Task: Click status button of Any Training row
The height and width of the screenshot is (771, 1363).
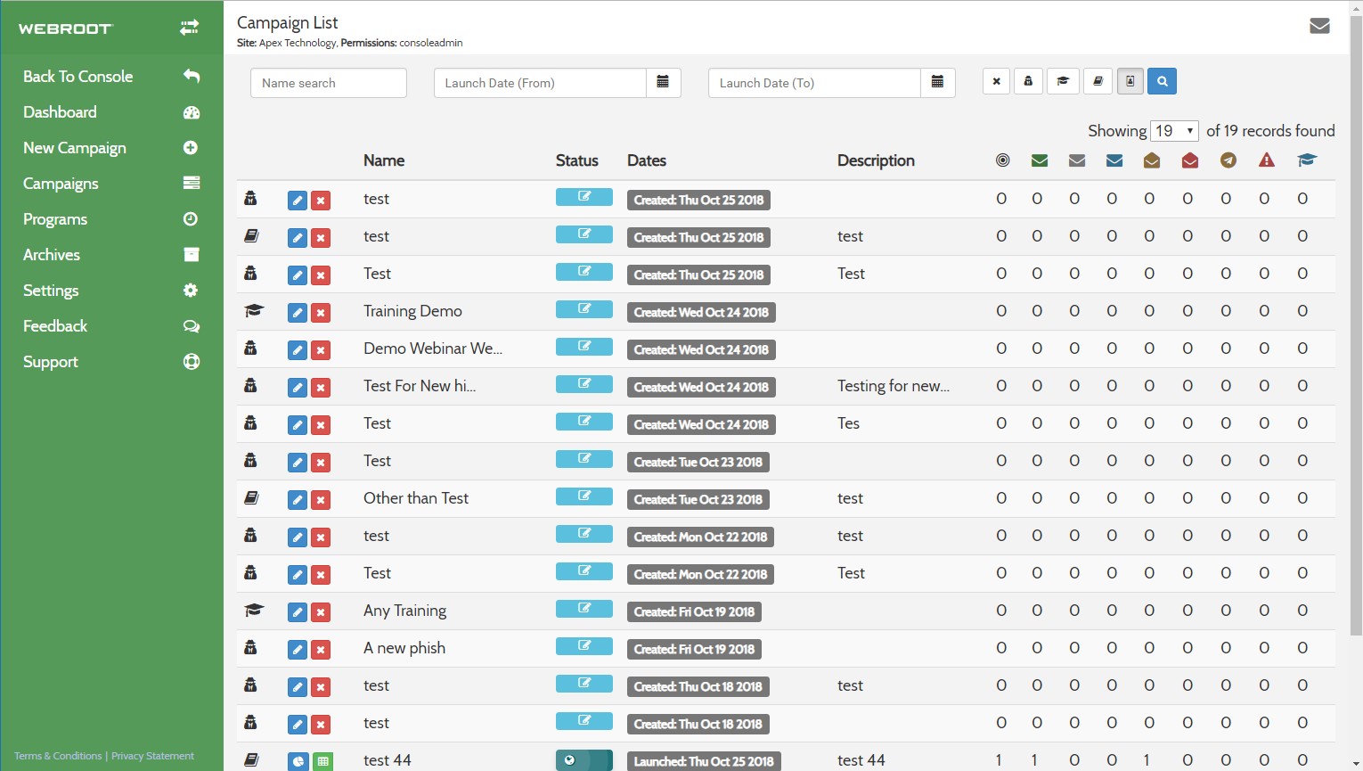Action: pos(584,609)
